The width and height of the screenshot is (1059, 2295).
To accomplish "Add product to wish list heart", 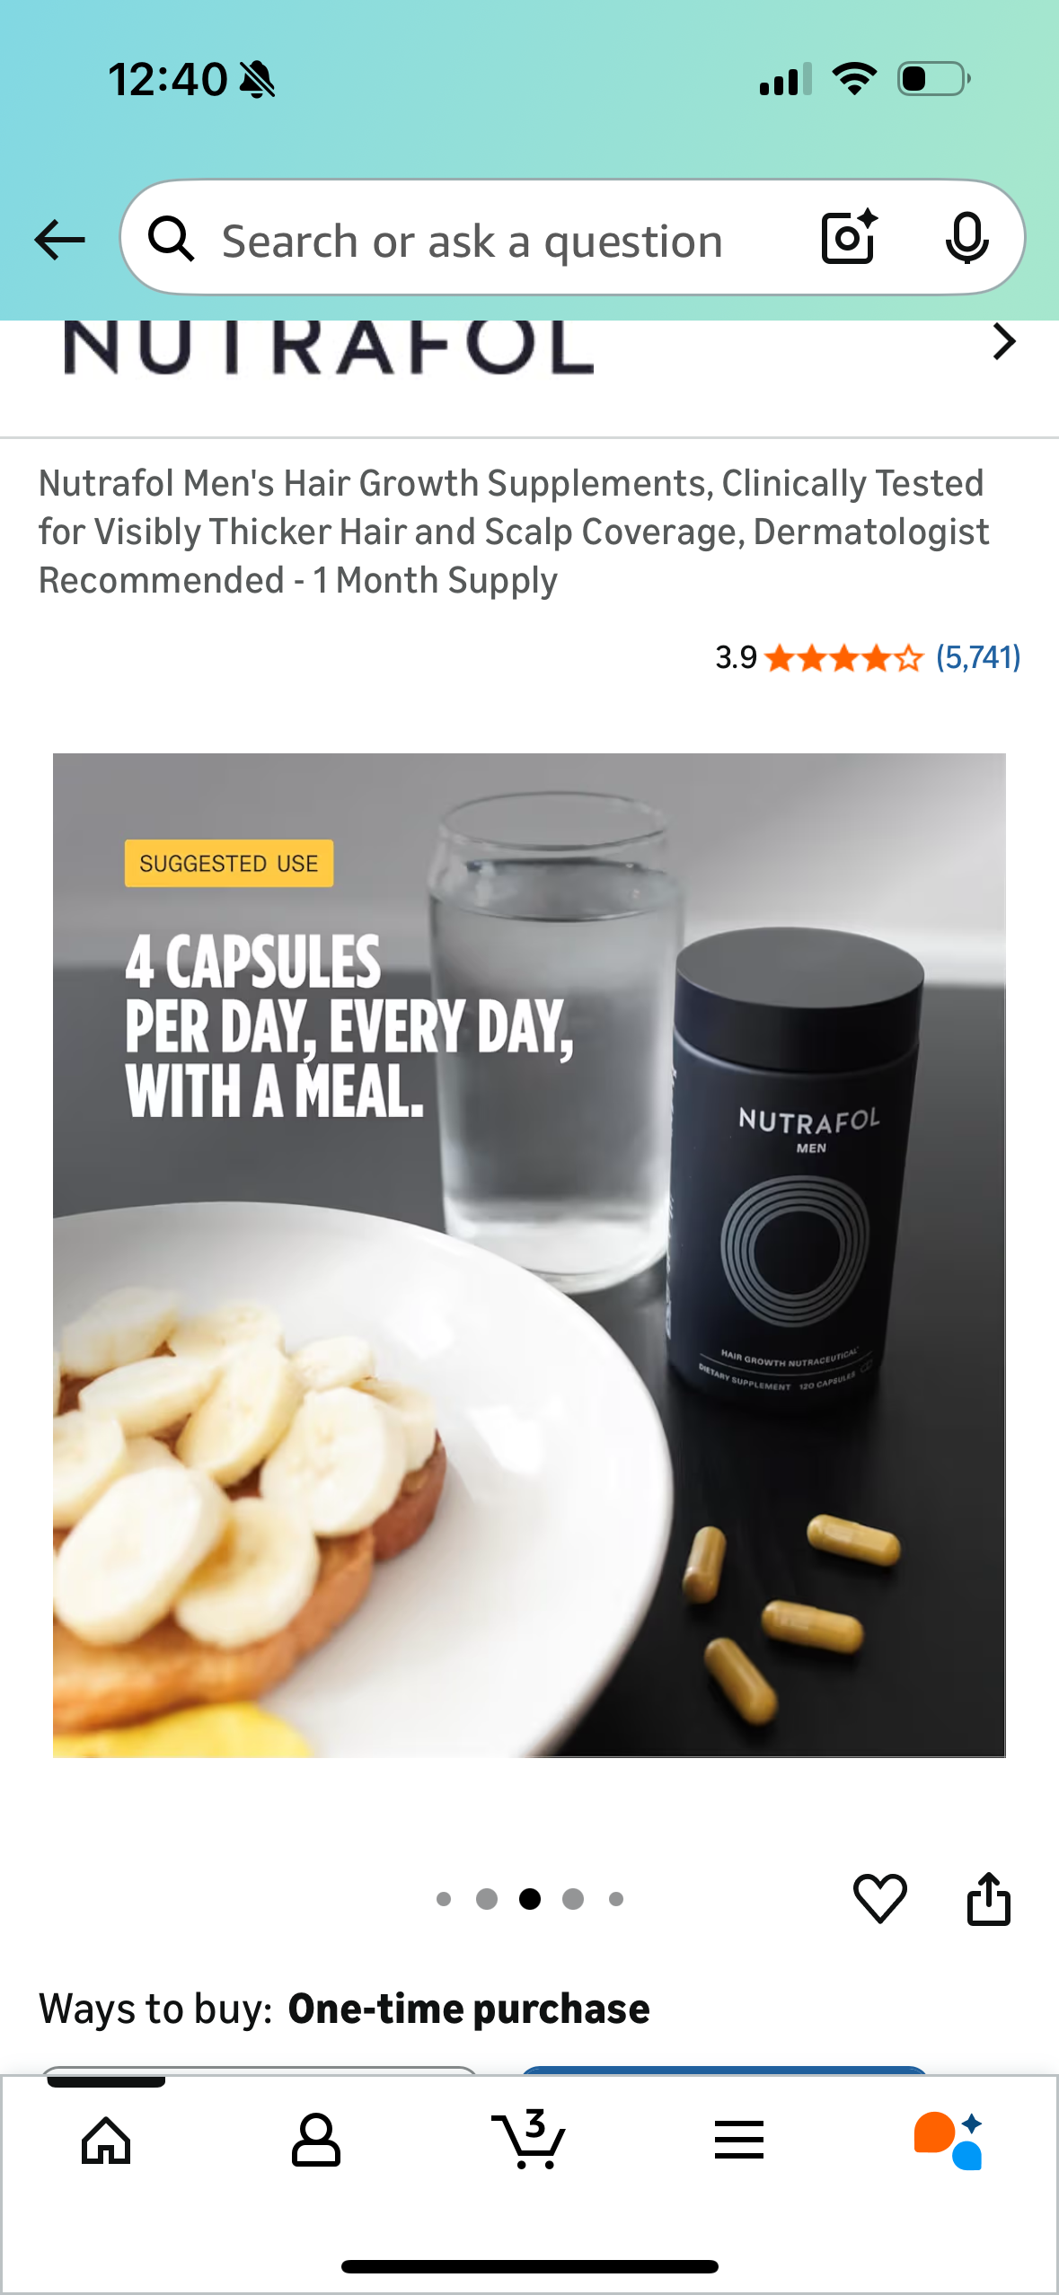I will click(879, 1898).
